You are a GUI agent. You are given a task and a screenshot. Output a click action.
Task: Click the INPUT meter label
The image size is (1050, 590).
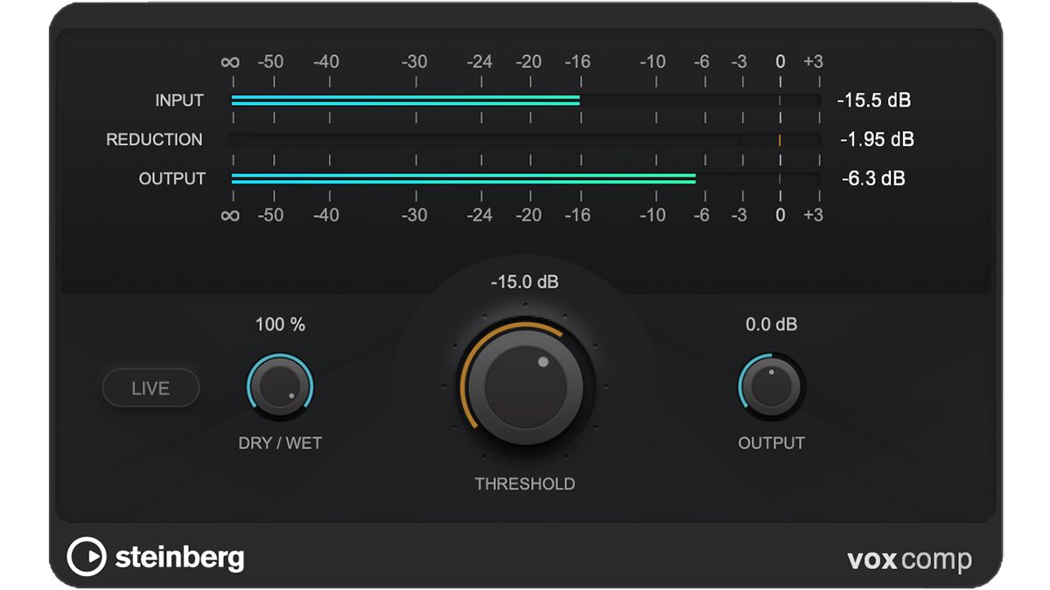coord(179,101)
